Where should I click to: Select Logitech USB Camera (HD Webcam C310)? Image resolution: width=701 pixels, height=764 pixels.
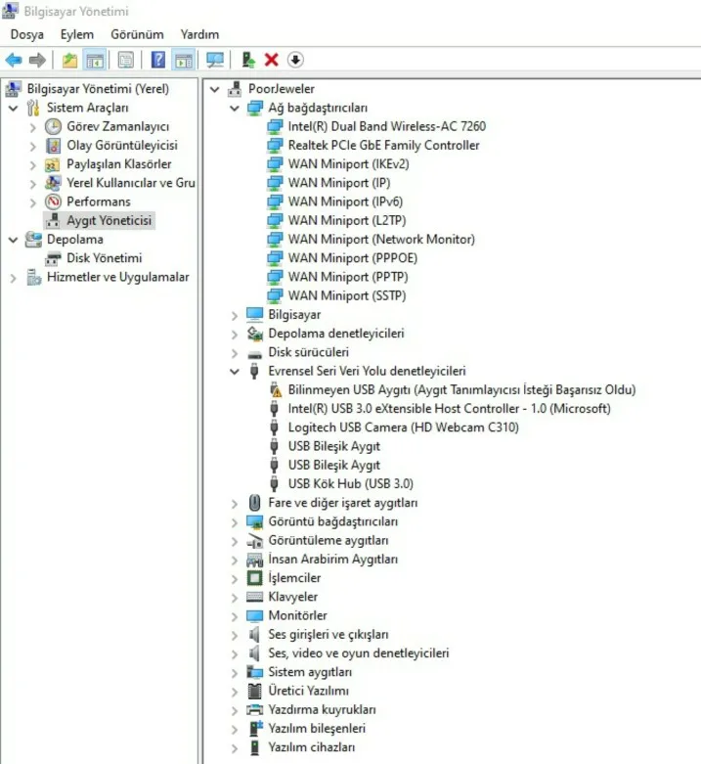tap(403, 427)
